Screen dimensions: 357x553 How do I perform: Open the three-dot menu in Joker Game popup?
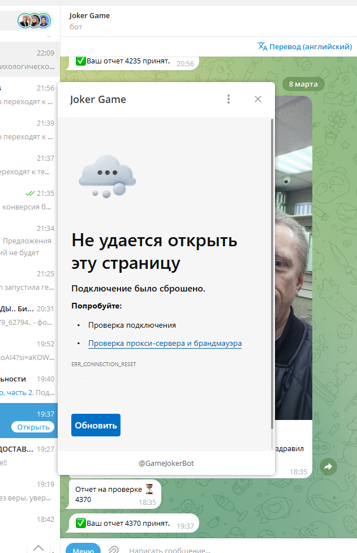[229, 99]
